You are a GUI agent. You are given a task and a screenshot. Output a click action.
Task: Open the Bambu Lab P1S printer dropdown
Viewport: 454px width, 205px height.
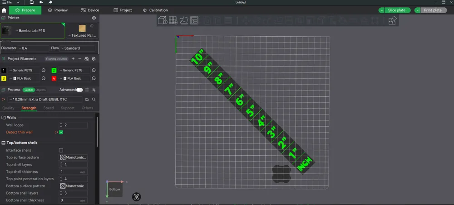[x=33, y=31]
